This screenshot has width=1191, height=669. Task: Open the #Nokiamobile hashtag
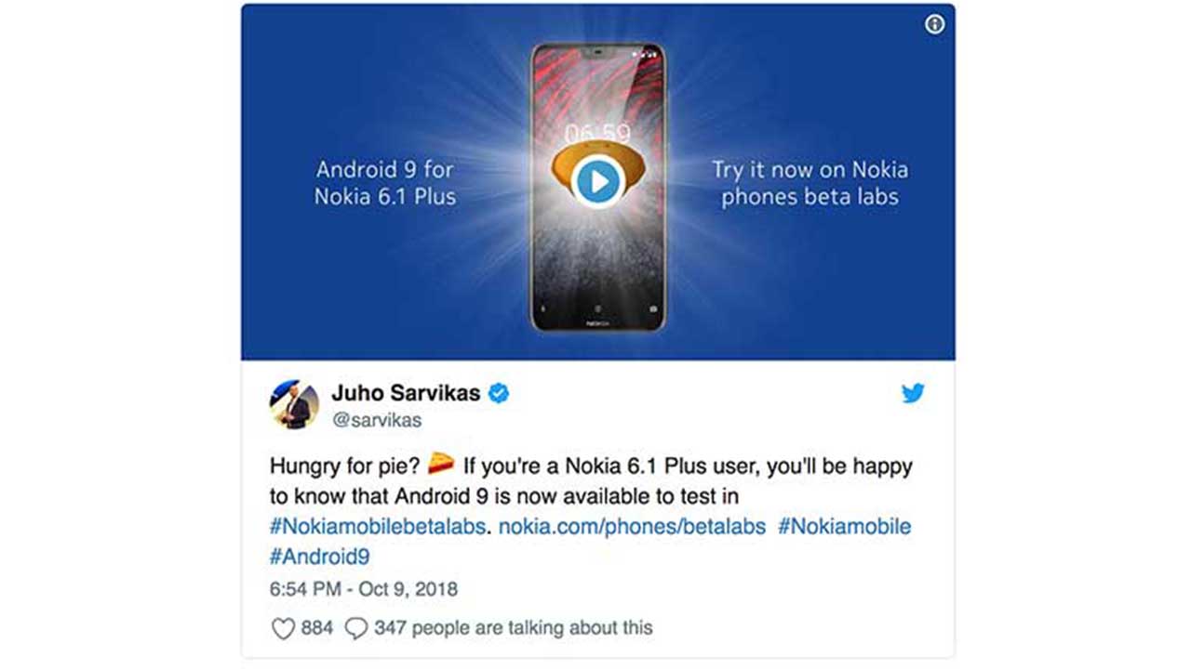click(x=844, y=527)
